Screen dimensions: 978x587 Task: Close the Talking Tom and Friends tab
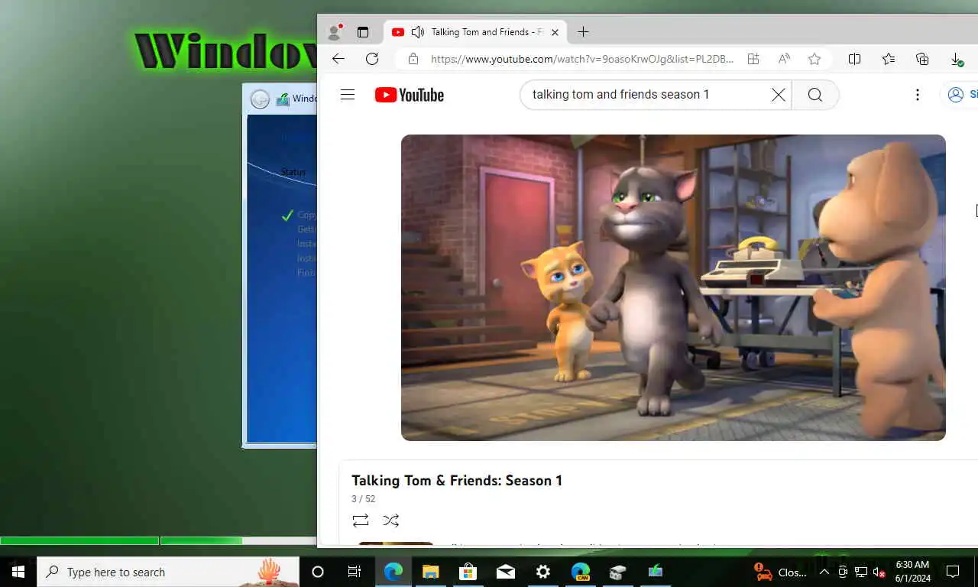(x=555, y=32)
